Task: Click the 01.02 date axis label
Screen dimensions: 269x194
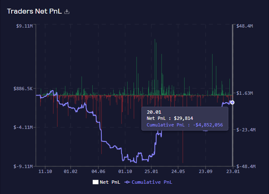Action: [x=70, y=171]
